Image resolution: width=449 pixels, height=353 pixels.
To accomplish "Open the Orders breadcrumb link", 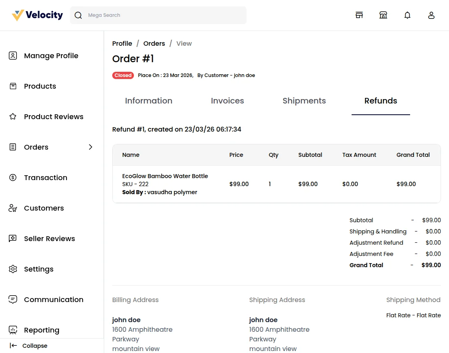I will click(x=154, y=43).
